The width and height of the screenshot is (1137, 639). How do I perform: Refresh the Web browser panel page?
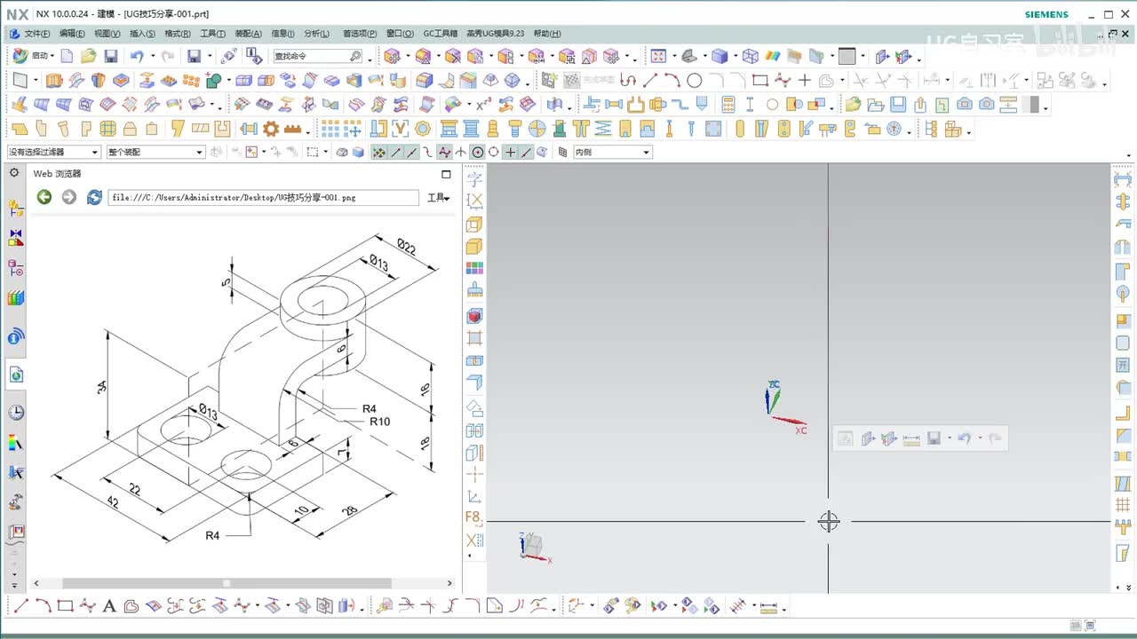point(94,197)
